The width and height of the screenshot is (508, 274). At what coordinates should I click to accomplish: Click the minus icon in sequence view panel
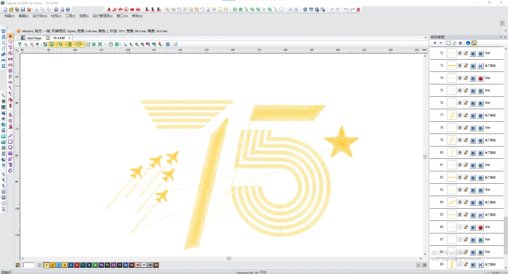point(441,43)
